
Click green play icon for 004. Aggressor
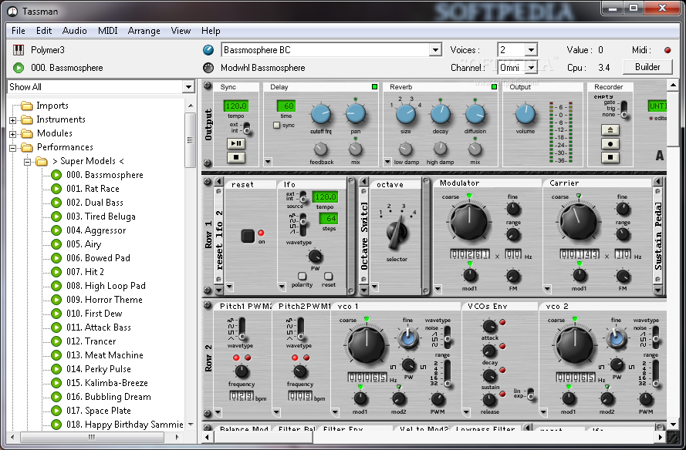coord(56,230)
